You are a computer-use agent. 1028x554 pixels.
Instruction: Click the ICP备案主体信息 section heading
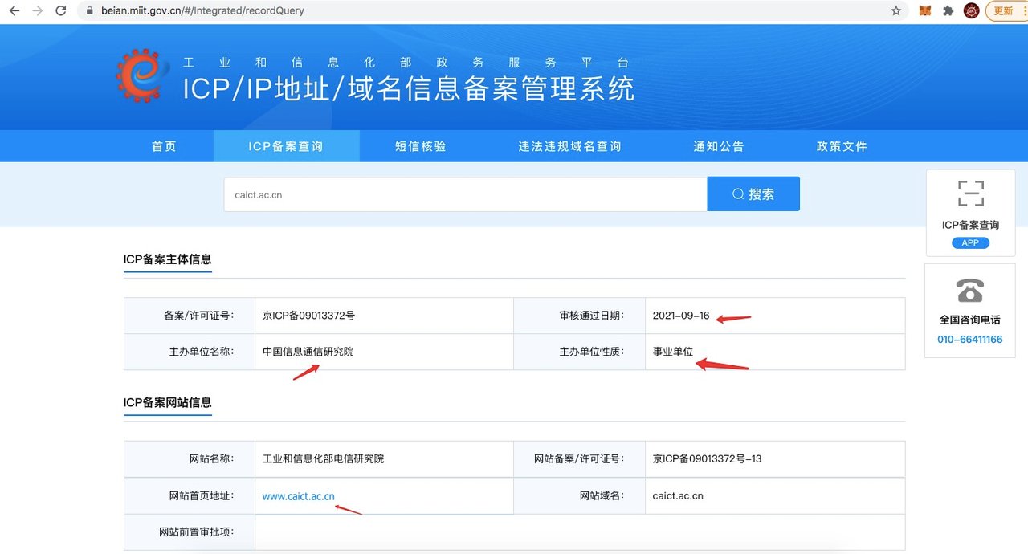(x=168, y=259)
